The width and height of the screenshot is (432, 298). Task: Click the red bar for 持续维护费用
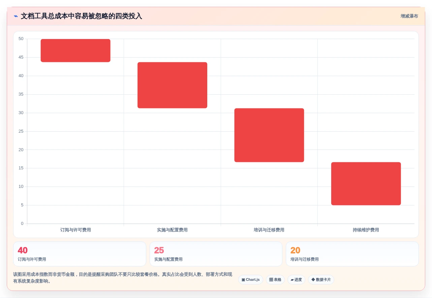point(366,184)
